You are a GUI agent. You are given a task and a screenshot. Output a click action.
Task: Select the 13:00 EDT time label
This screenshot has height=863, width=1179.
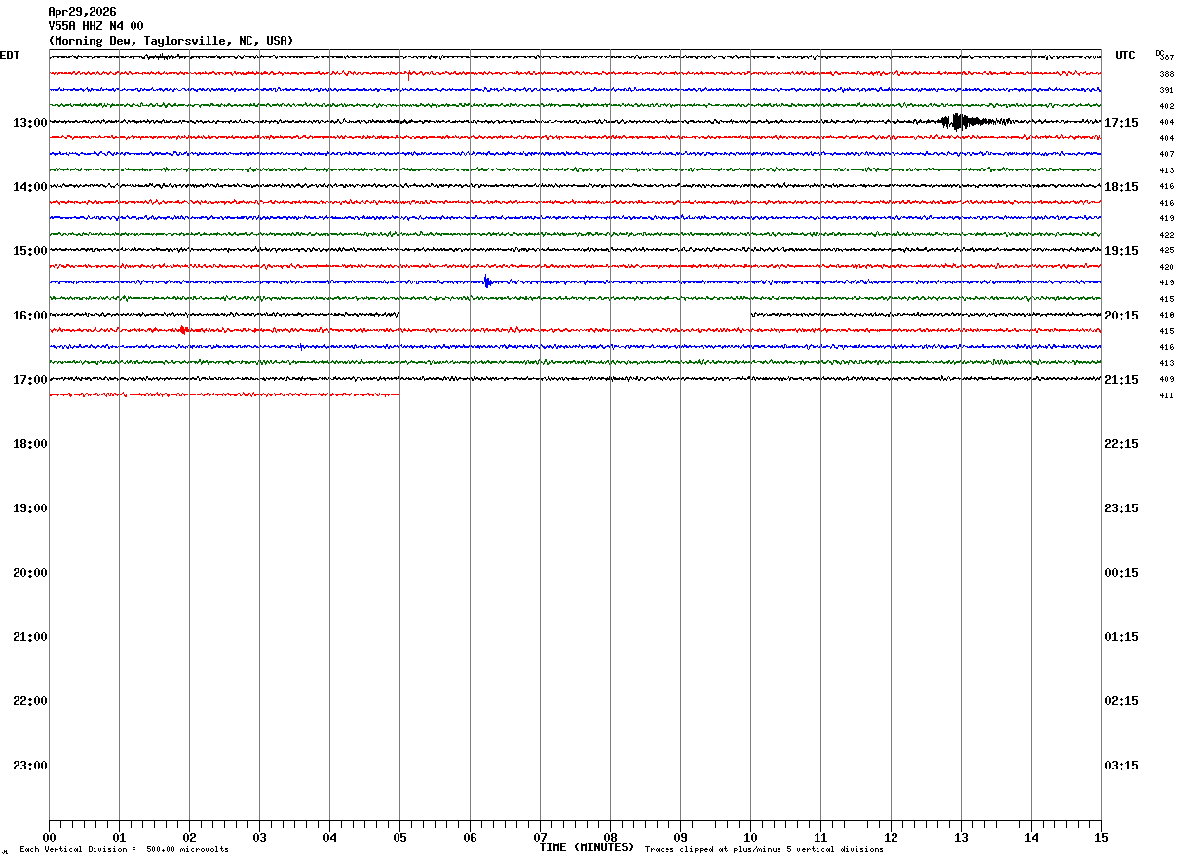pyautogui.click(x=30, y=123)
